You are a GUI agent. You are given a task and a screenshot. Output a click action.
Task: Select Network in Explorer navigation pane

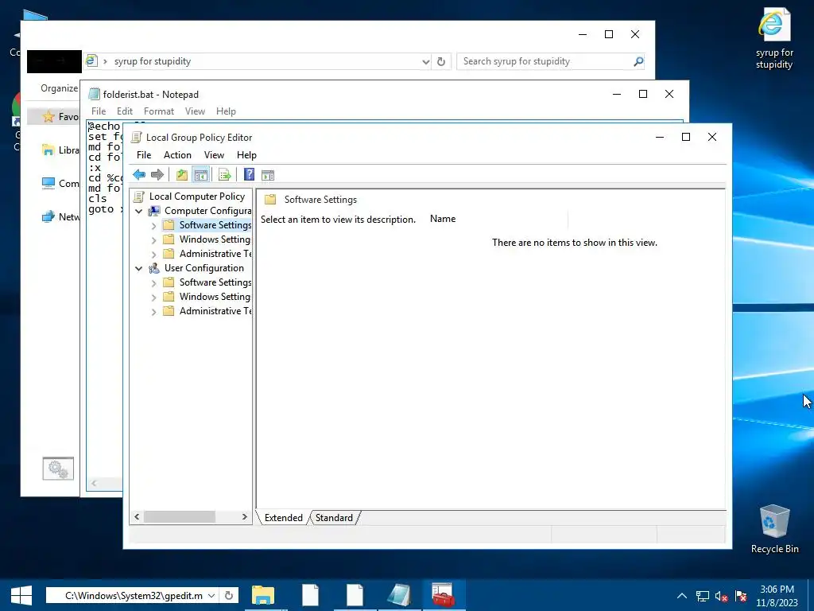tap(60, 216)
